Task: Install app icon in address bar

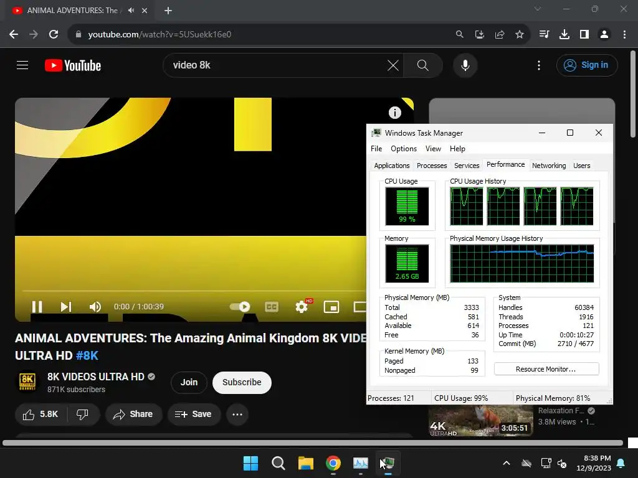Action: point(479,34)
